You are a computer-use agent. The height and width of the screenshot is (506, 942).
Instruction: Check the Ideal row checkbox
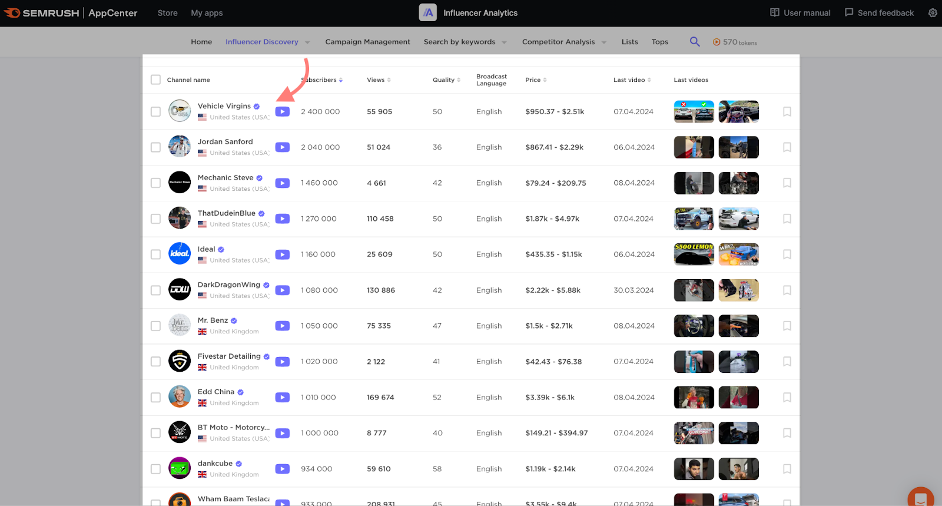point(155,254)
